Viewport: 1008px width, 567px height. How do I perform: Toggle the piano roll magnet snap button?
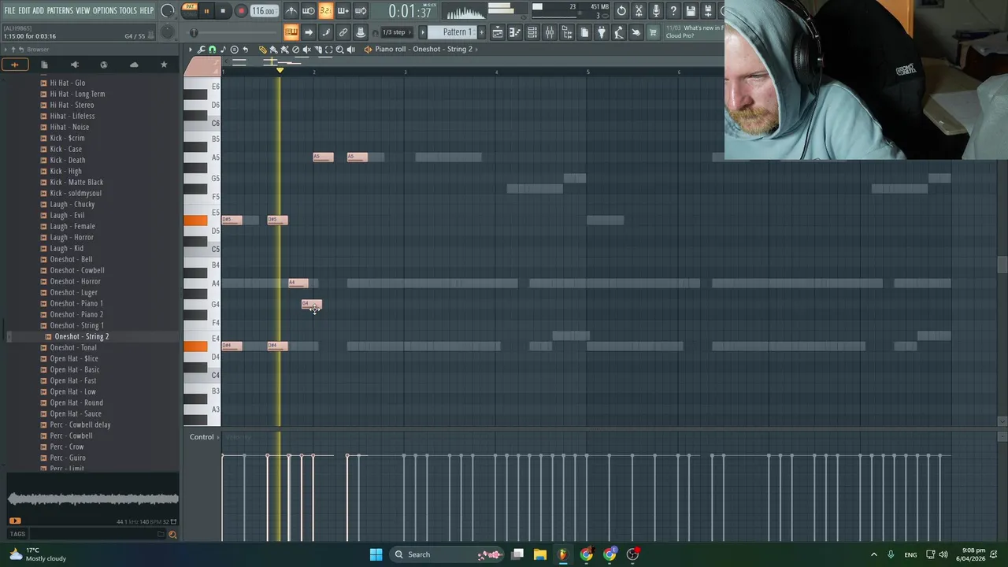coord(212,49)
